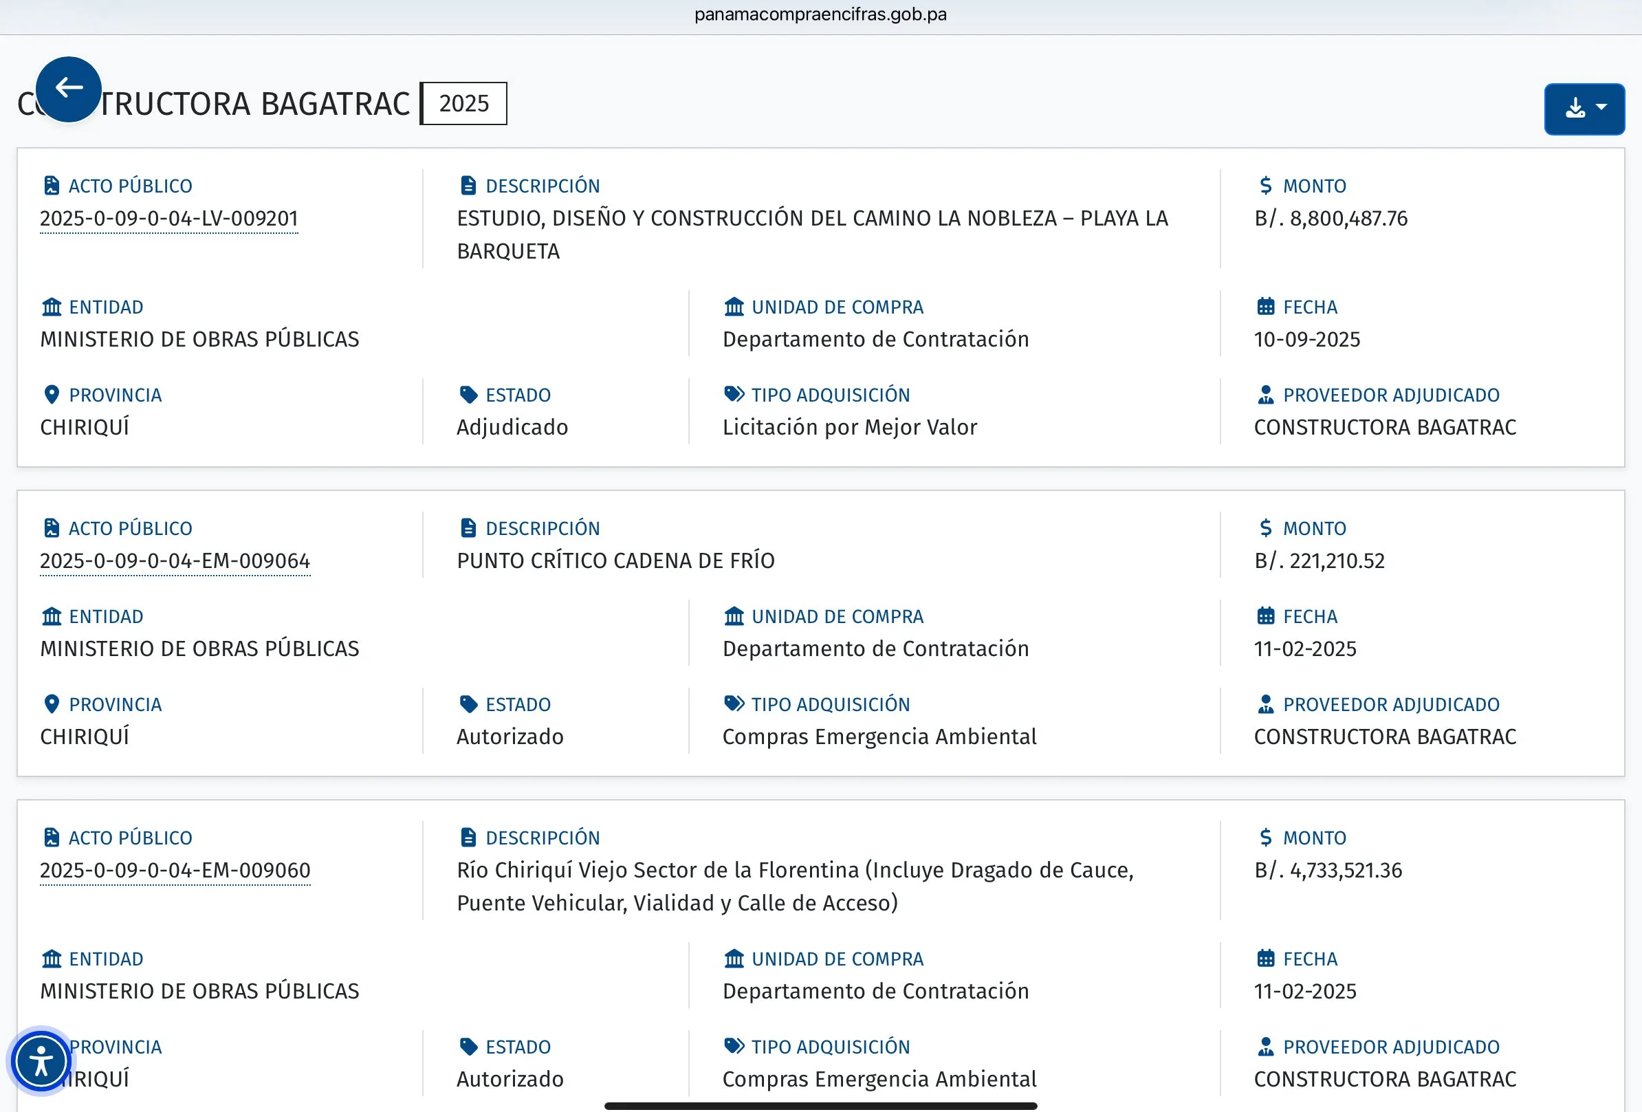Click the Punto Crítico Cadena de Frío description

615,561
